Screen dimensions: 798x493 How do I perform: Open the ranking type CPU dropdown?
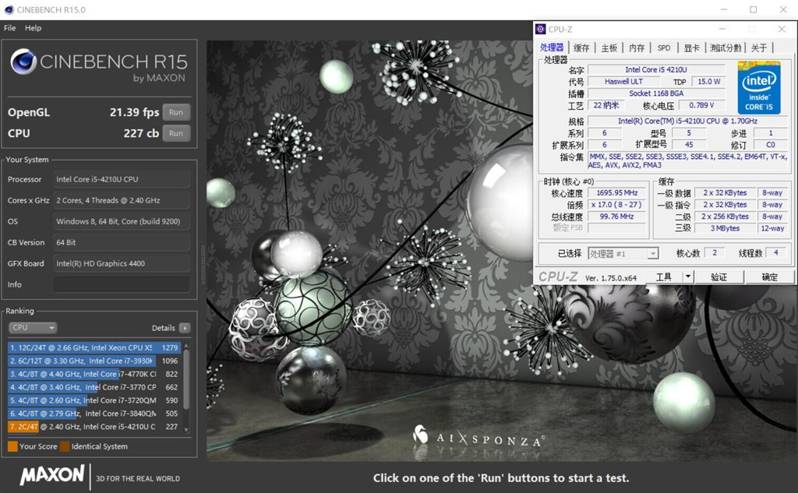coord(32,328)
